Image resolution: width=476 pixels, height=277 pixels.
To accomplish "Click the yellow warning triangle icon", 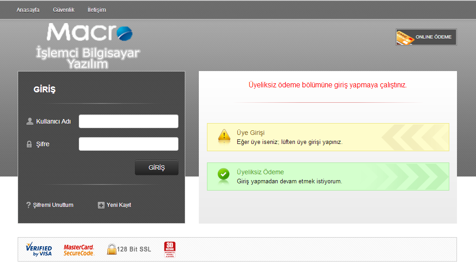I will pyautogui.click(x=224, y=135).
